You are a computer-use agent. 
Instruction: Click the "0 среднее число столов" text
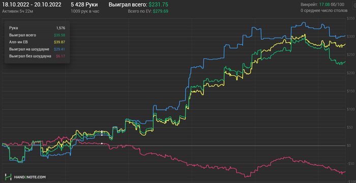point(324,11)
